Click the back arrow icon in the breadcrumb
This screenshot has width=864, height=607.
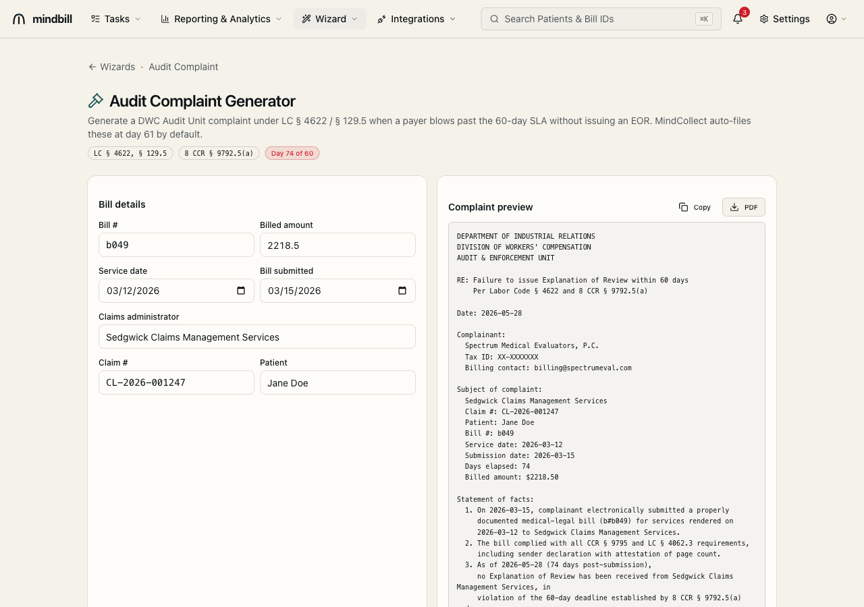[92, 67]
